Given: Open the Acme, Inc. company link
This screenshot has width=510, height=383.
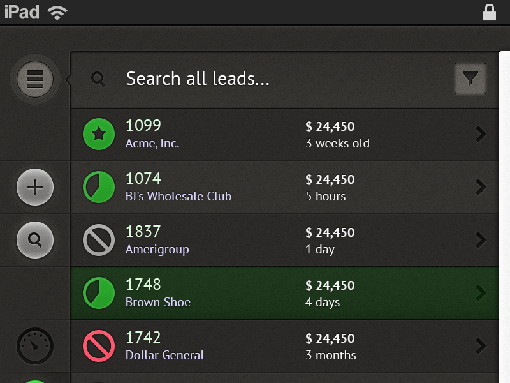Looking at the screenshot, I should (152, 143).
